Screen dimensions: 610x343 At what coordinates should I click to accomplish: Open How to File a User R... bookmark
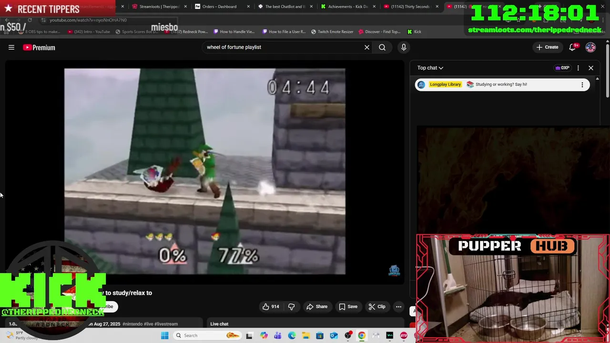(284, 32)
